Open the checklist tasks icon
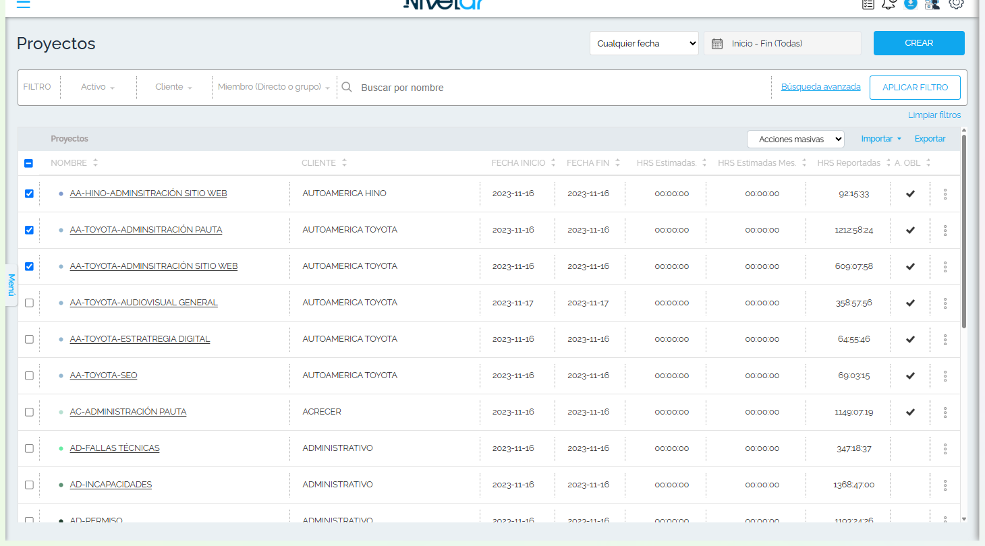 point(868,4)
